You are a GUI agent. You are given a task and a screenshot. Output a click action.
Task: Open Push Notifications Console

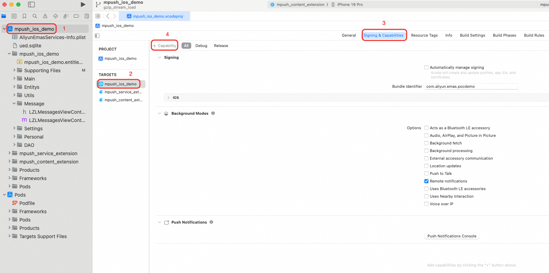click(452, 236)
